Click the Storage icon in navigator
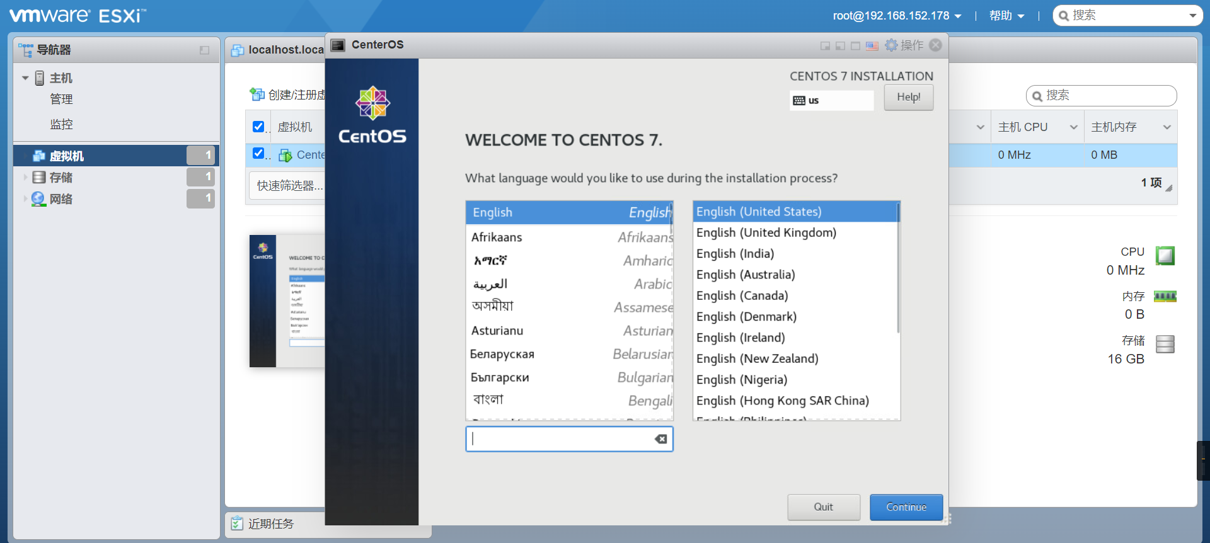The image size is (1210, 543). pyautogui.click(x=39, y=178)
